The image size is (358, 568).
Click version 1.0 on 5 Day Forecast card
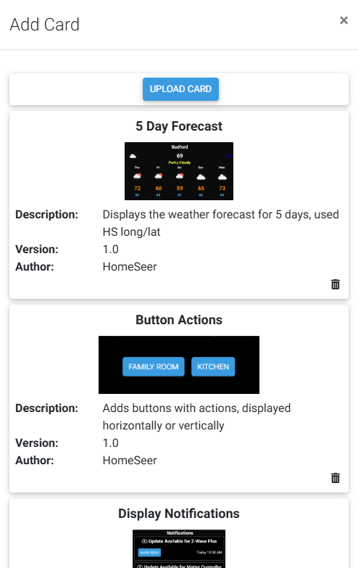point(110,250)
